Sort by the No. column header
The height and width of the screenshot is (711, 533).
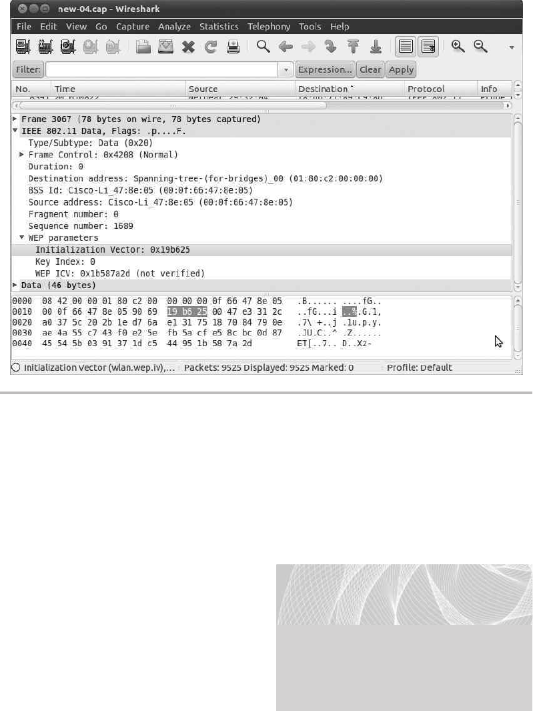(x=31, y=89)
